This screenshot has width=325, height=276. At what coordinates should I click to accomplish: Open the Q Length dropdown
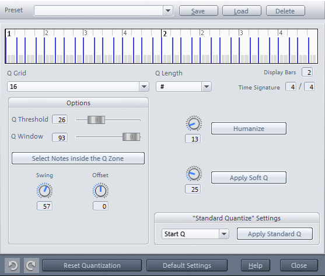point(207,87)
